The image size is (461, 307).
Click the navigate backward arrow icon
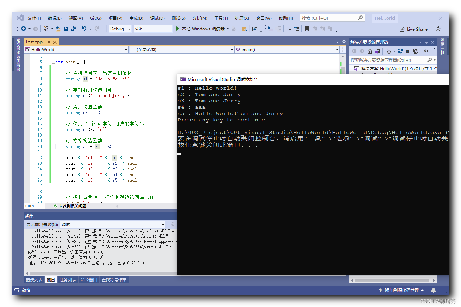tap(24, 29)
